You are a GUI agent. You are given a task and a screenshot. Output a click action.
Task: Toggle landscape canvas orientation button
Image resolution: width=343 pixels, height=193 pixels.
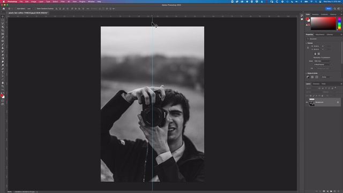pos(319,54)
